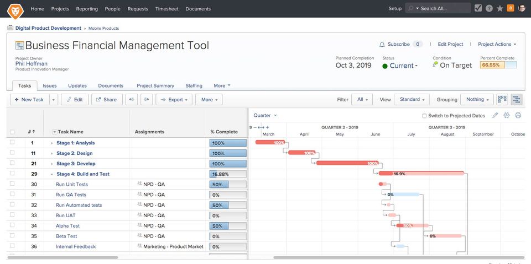Viewport: 531px width, 264px height.
Task: Switch to Gantt chart view icon
Action: tap(516, 100)
